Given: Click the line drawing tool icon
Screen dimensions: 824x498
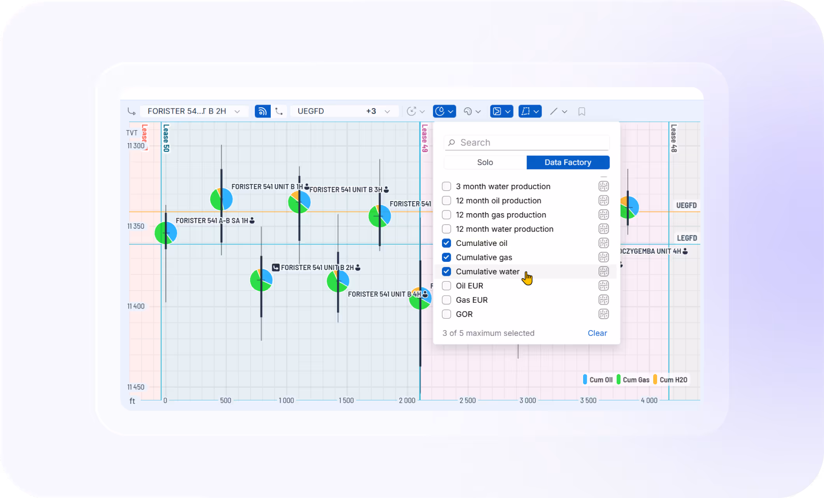Looking at the screenshot, I should click(554, 112).
